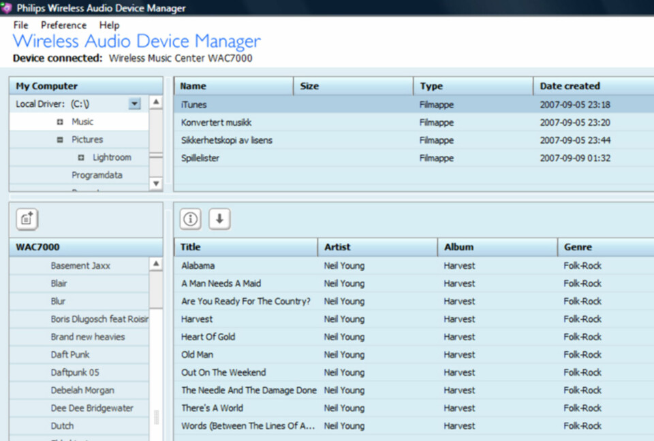Viewport: 654px width, 441px height.
Task: Sort files by Name column header
Action: tap(234, 86)
